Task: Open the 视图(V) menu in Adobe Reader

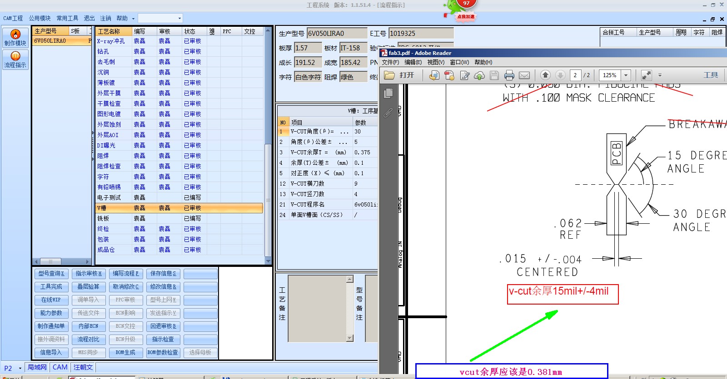Action: 436,62
